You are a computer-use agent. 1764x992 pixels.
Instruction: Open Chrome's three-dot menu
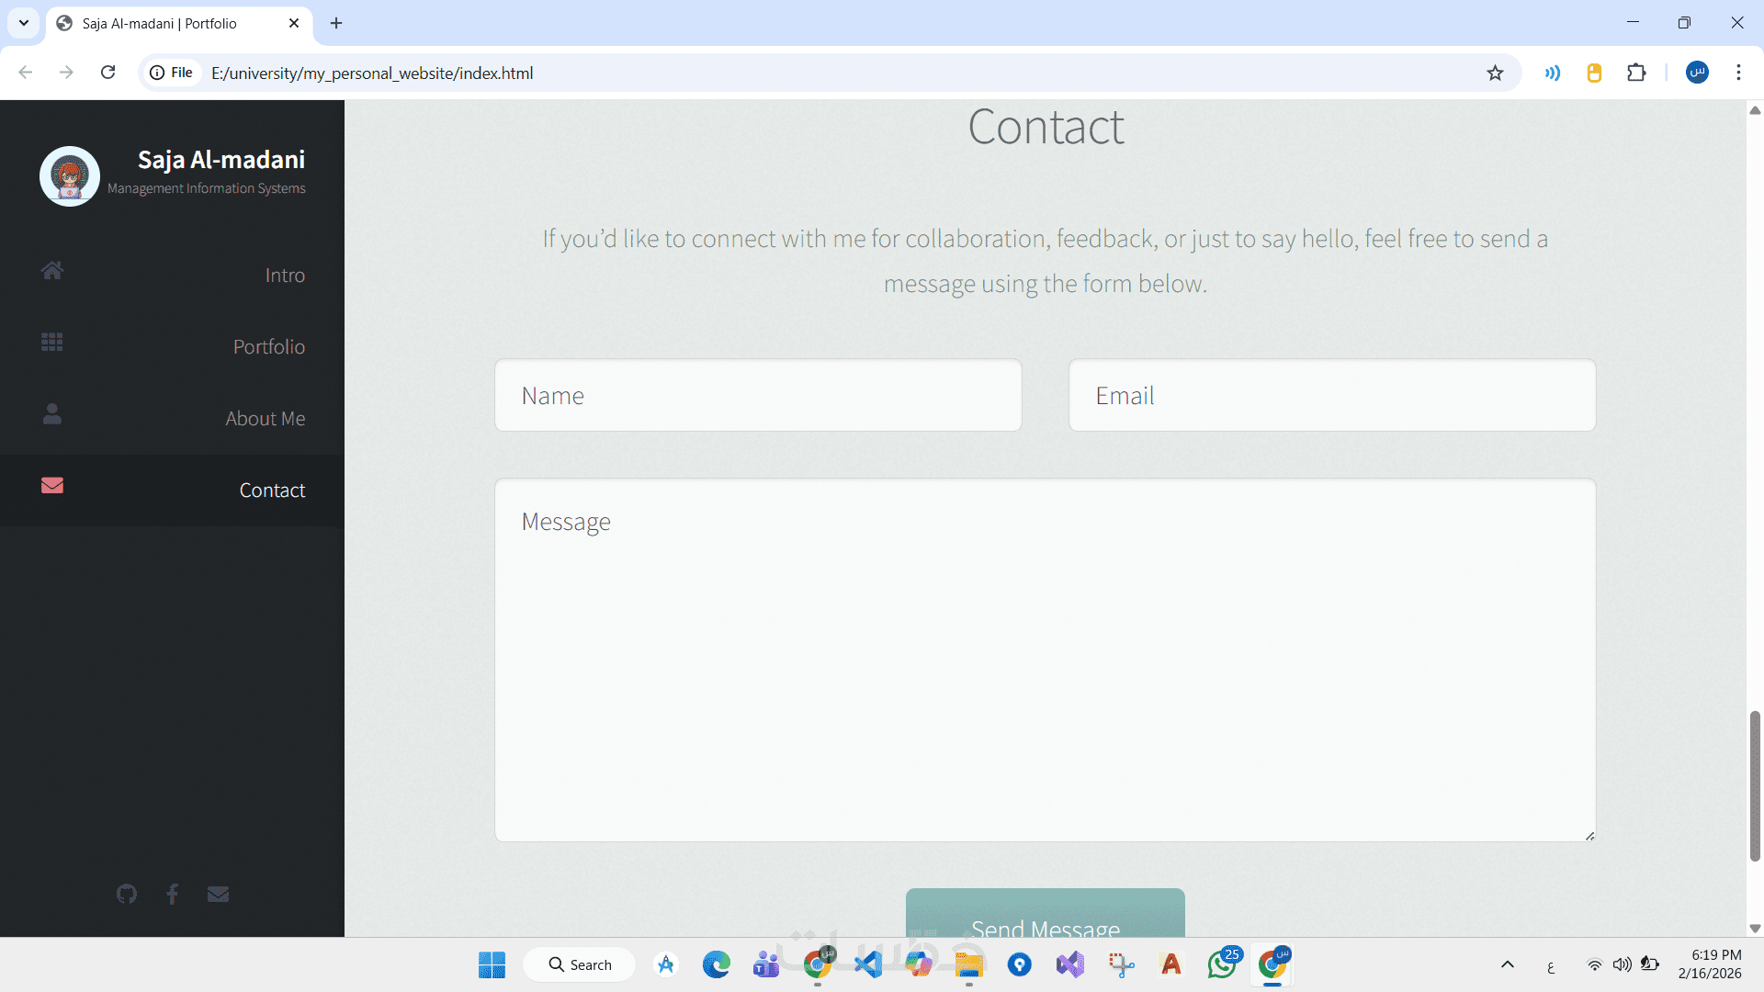[x=1738, y=73]
